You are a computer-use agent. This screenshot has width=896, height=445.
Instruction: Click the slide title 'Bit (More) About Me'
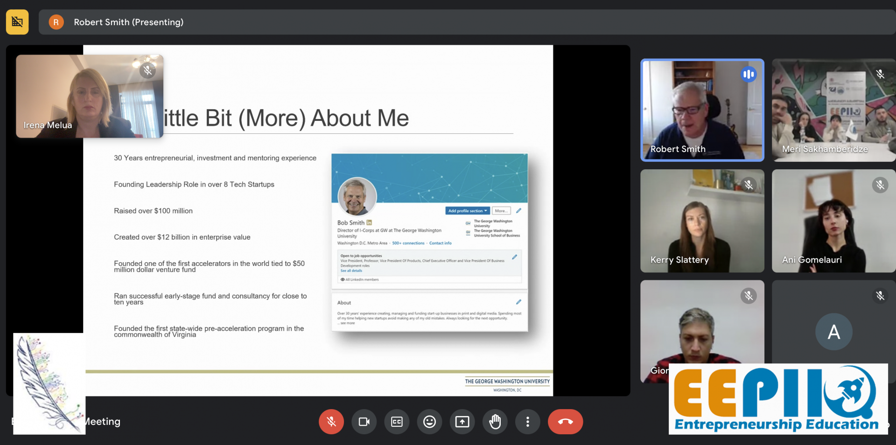tap(307, 118)
